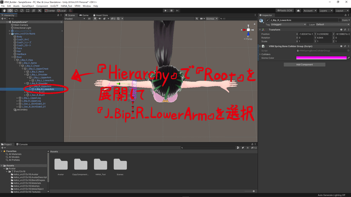Toggle Persp projection label in Scene
351x197 pixels.
(x=248, y=39)
